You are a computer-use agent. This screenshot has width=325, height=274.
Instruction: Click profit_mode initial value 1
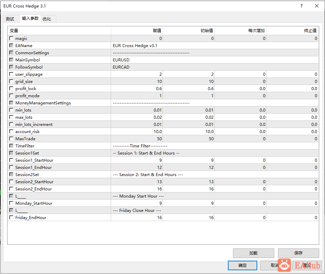pyautogui.click(x=189, y=96)
